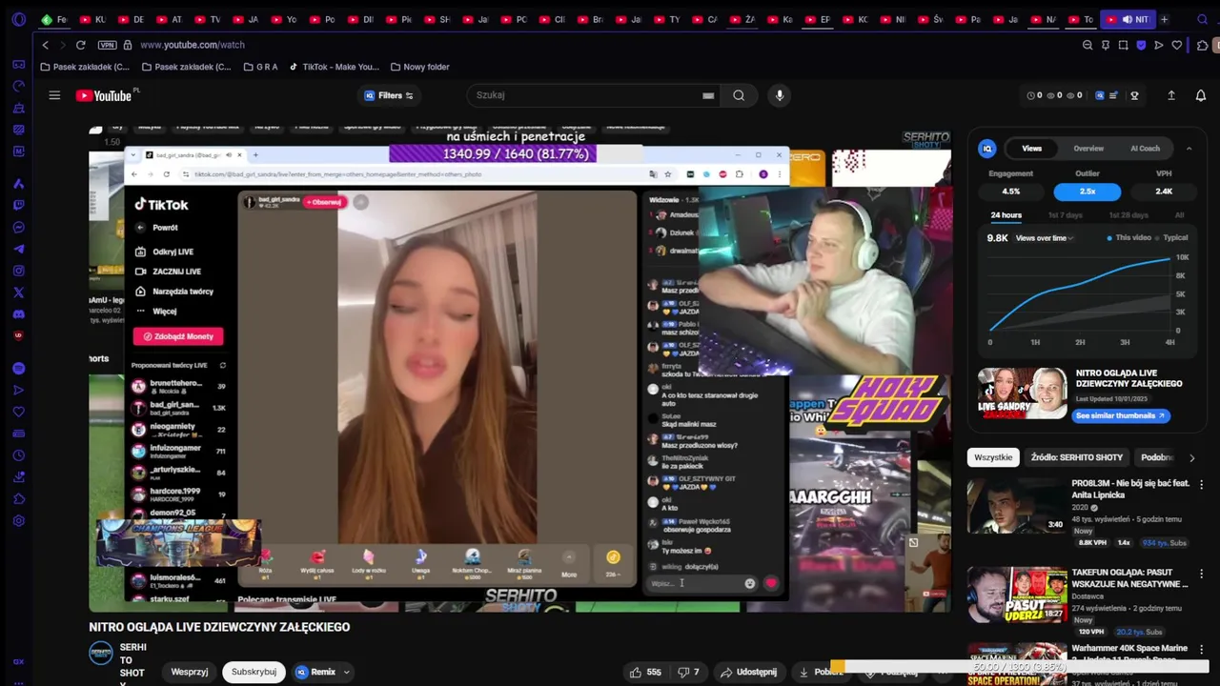The image size is (1220, 686).
Task: Select the VPH 2.4K metric pill
Action: (x=1164, y=192)
